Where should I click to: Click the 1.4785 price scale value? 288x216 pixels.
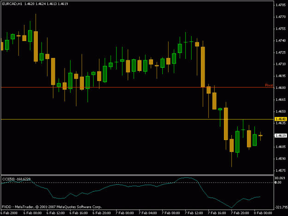[281, 5]
